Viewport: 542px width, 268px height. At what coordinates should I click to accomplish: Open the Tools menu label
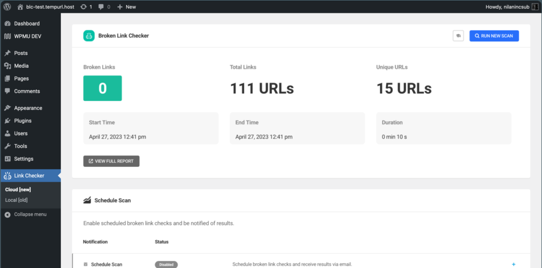point(20,146)
